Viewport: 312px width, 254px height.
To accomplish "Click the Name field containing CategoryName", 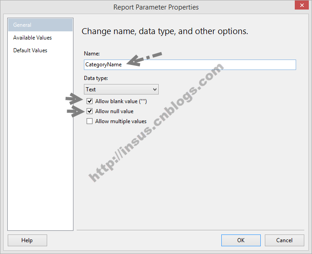I will [x=190, y=65].
